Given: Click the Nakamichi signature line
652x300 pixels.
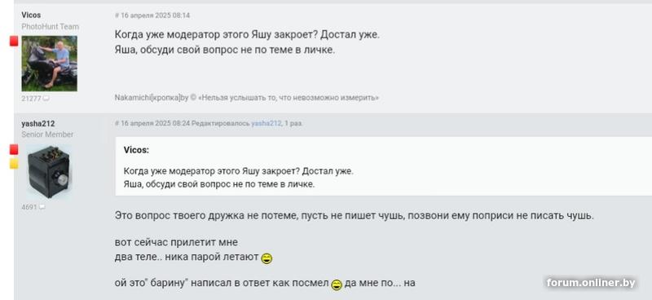Looking at the screenshot, I should 247,98.
